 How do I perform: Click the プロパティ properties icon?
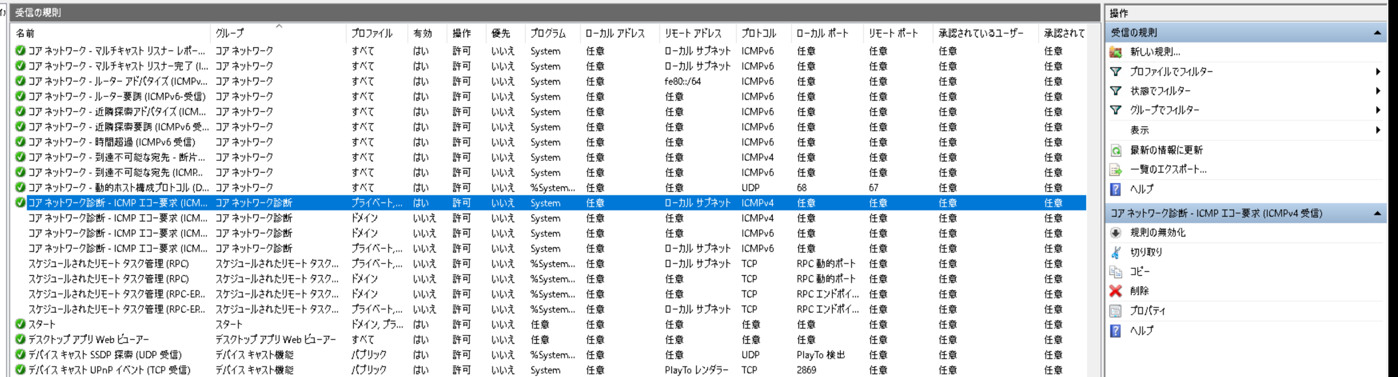(1116, 311)
